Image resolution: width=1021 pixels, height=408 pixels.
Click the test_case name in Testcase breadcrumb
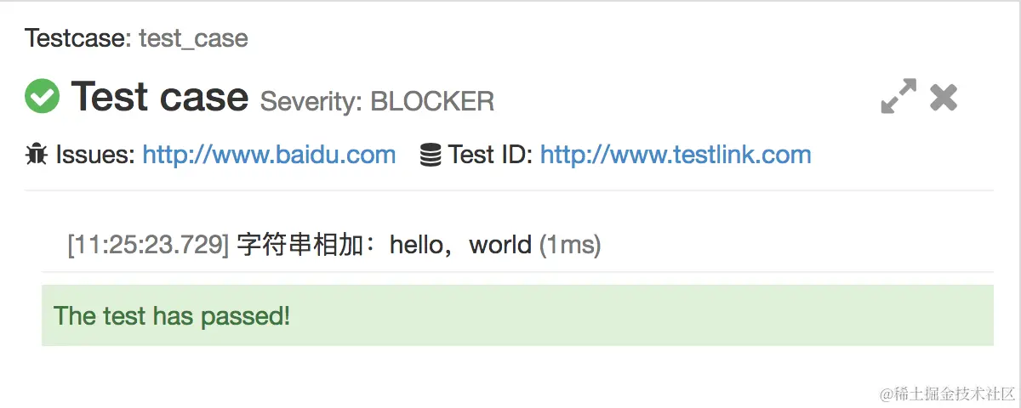193,38
